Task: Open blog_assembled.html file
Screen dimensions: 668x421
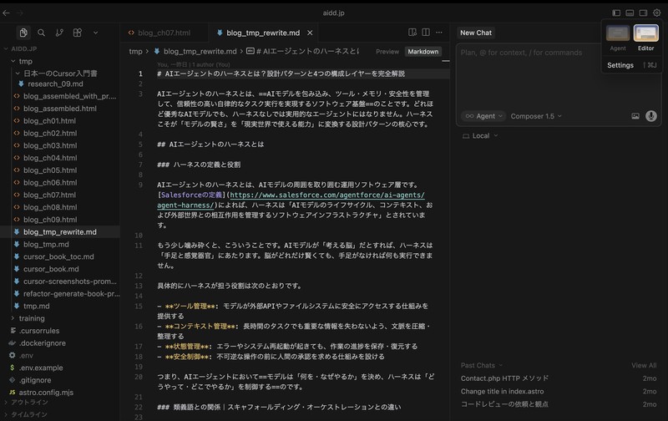Action: 59,109
